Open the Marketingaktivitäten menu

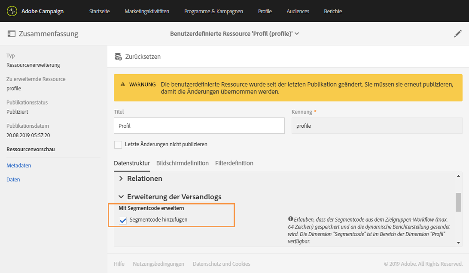click(147, 11)
